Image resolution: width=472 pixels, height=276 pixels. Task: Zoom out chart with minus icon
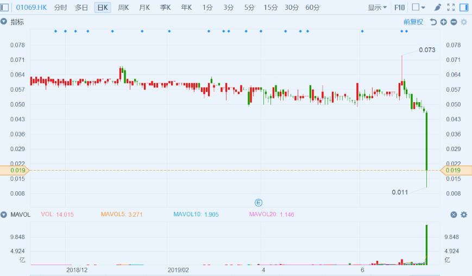[454, 22]
